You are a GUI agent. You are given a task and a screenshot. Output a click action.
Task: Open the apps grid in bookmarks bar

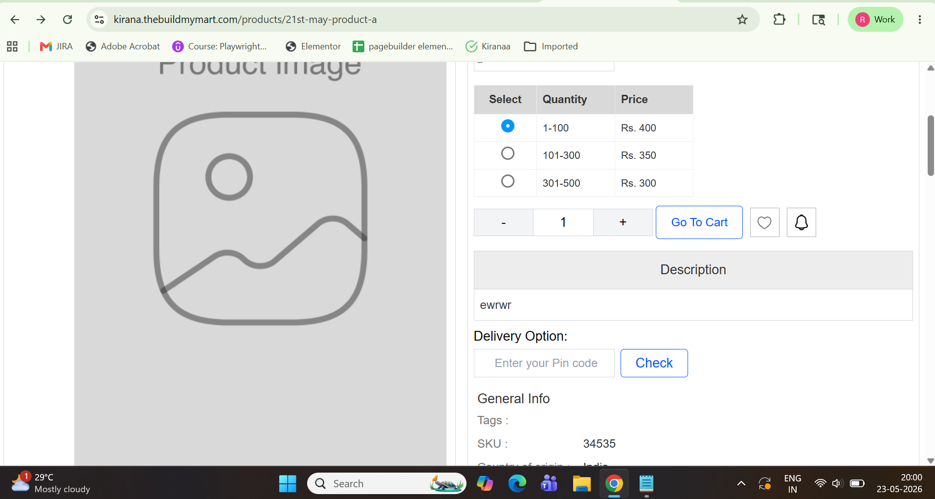tap(12, 46)
